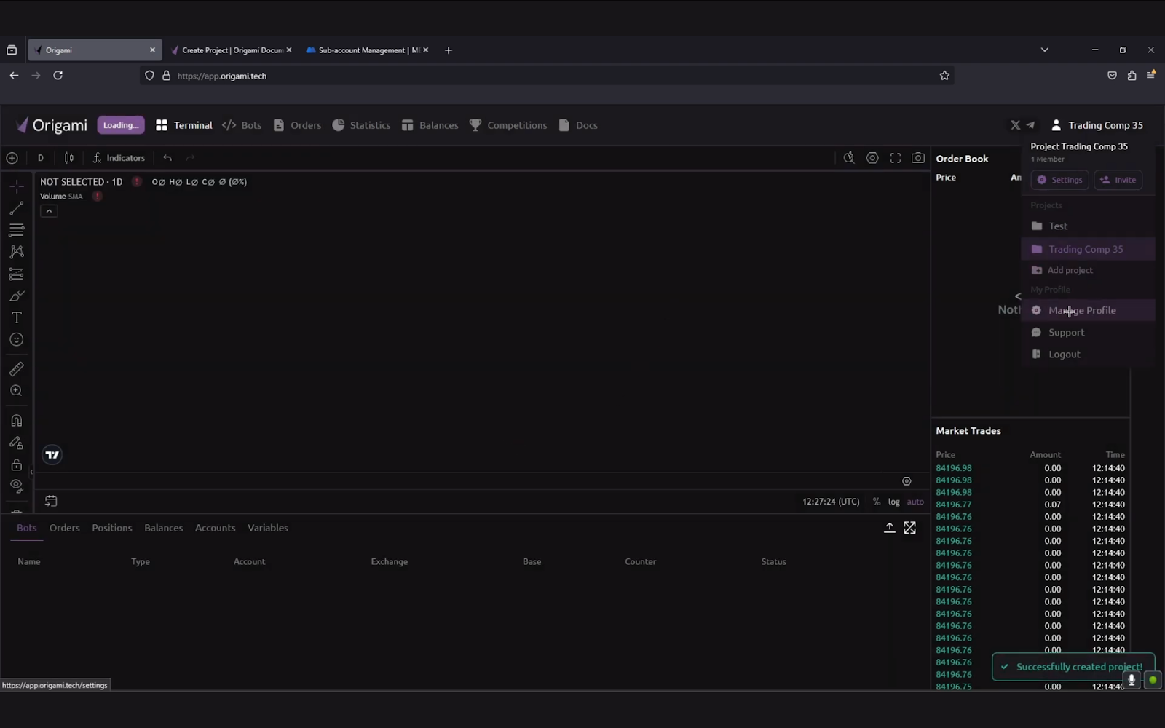Image resolution: width=1165 pixels, height=728 pixels.
Task: Collapse the indicator legend chevron
Action: [x=49, y=211]
